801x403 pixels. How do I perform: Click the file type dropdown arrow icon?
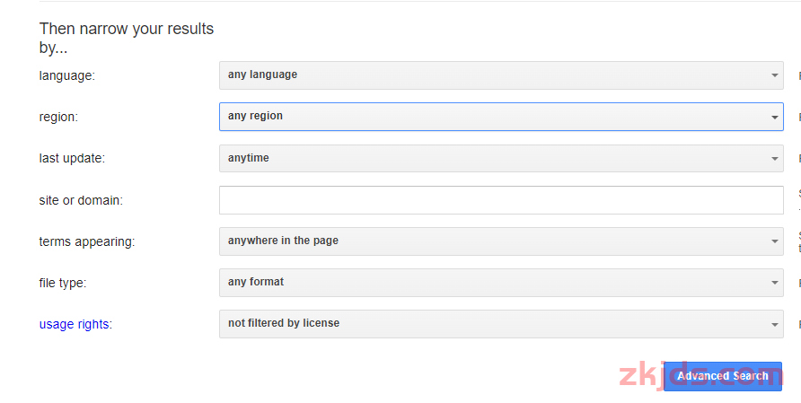click(774, 283)
